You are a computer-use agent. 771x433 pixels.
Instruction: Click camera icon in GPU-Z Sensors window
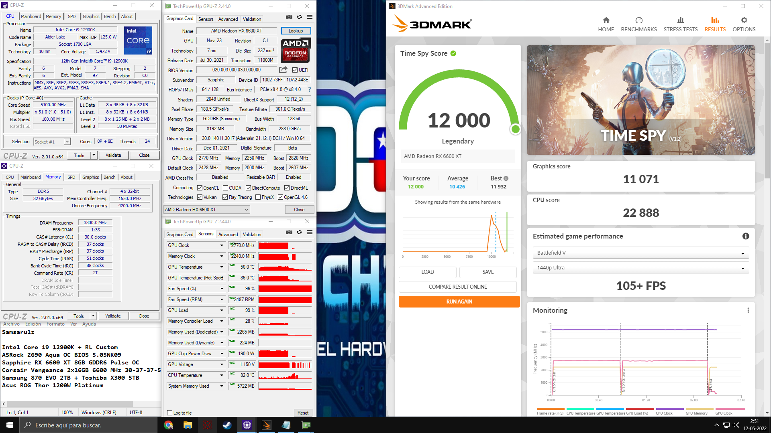pyautogui.click(x=289, y=232)
